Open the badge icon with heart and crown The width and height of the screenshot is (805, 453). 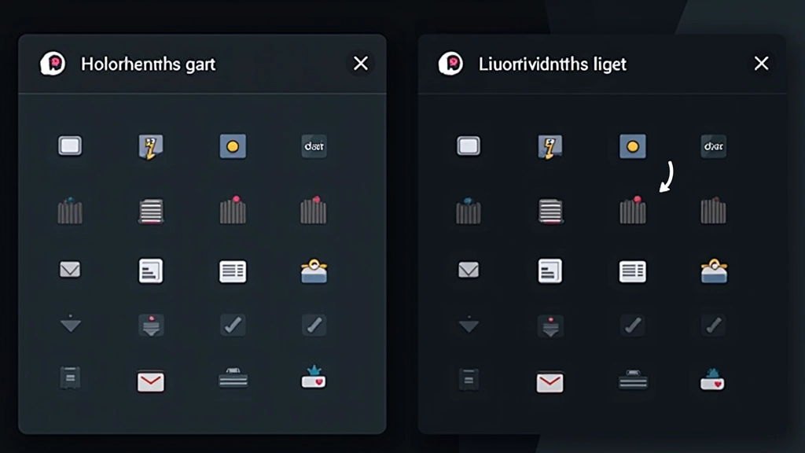click(314, 381)
